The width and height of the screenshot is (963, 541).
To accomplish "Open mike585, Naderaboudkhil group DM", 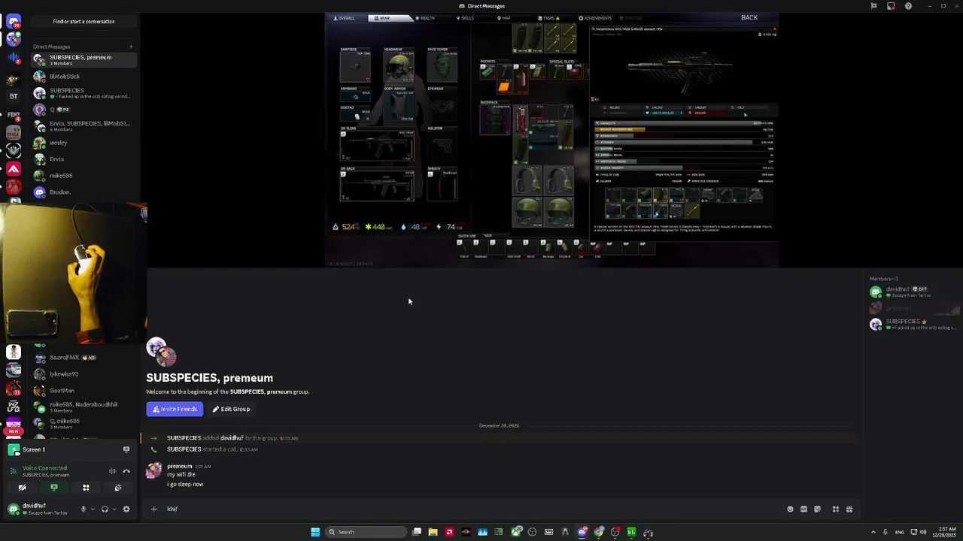I will coord(84,407).
